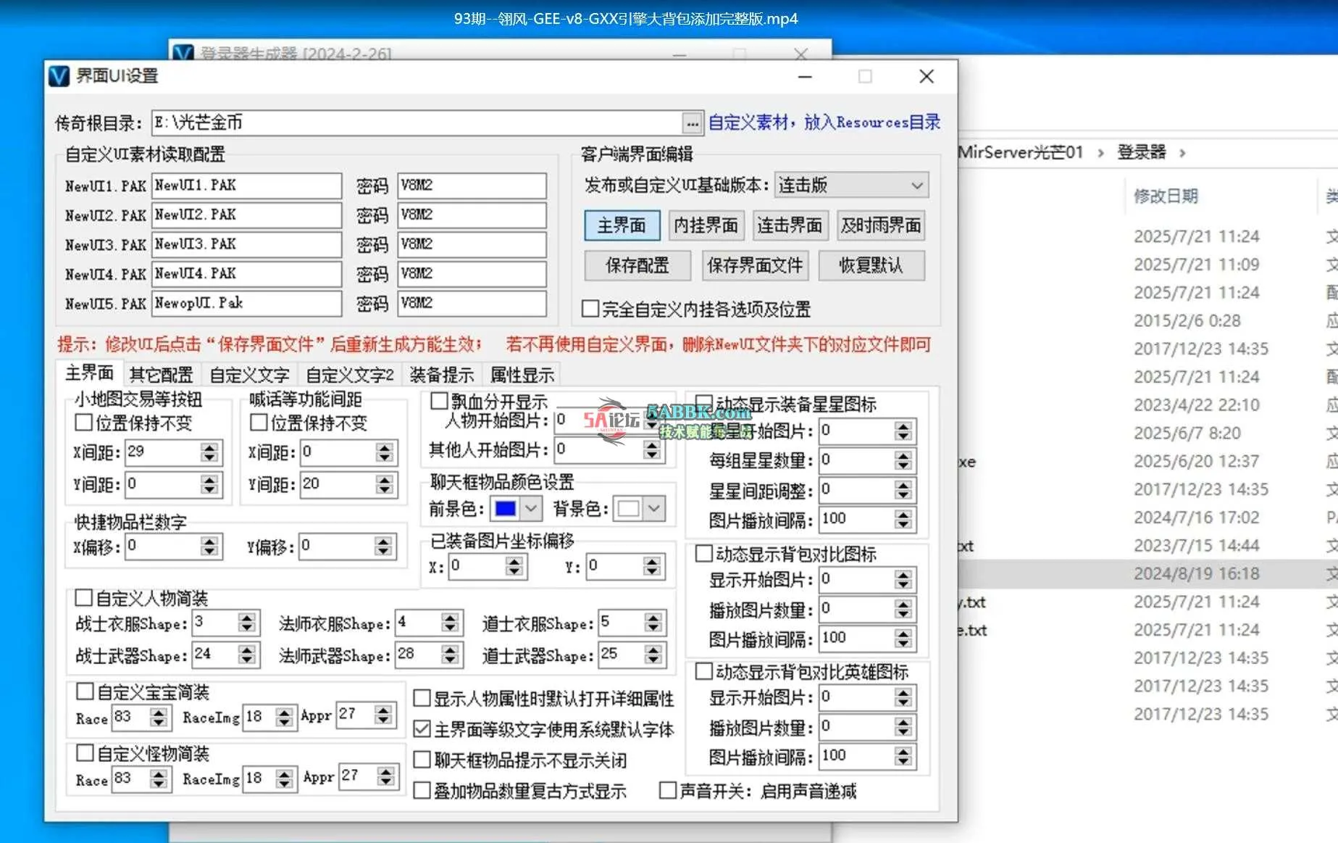
Task: Click the 及时雨界面 button
Action: point(881,225)
